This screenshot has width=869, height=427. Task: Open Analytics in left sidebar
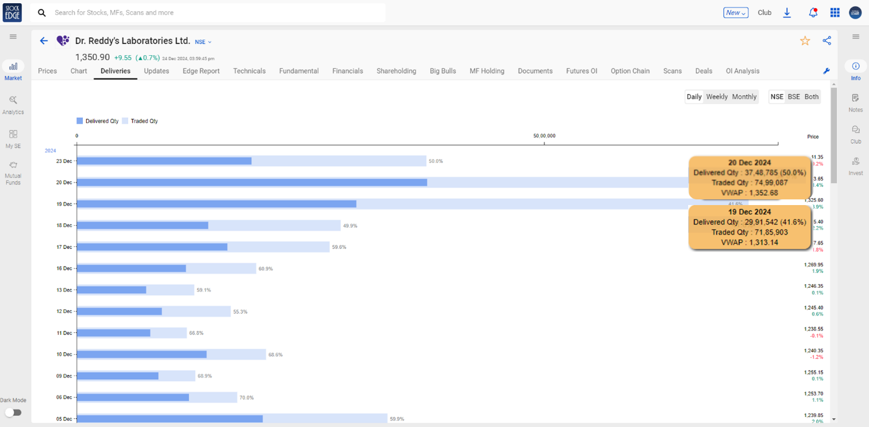point(13,104)
